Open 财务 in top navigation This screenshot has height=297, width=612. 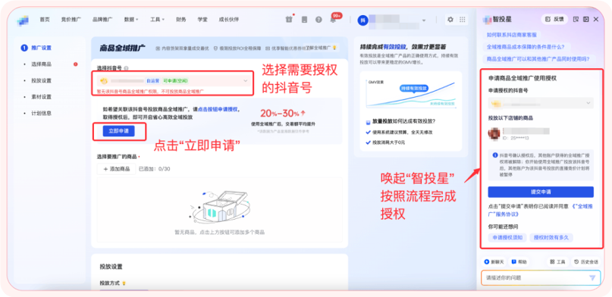[181, 20]
